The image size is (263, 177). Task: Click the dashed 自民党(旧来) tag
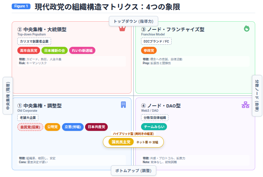(30, 127)
